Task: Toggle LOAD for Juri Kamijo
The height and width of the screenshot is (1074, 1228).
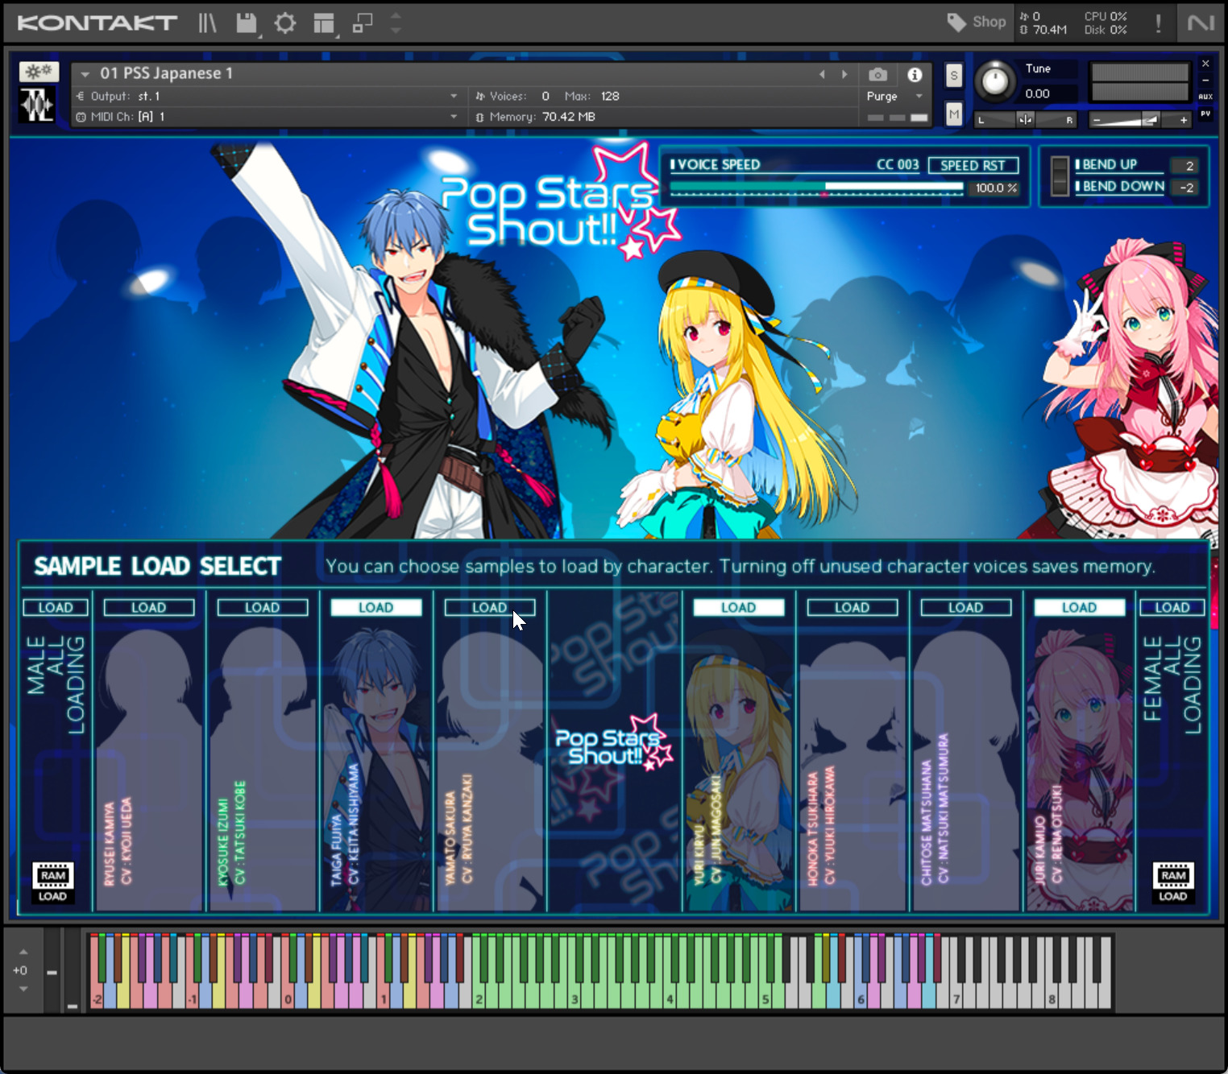Action: click(x=1080, y=608)
